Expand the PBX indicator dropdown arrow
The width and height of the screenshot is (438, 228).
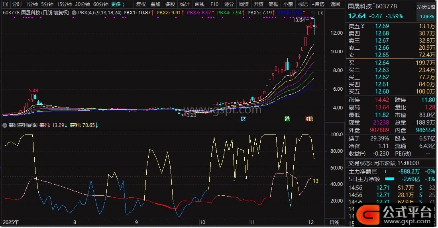[x=75, y=13]
